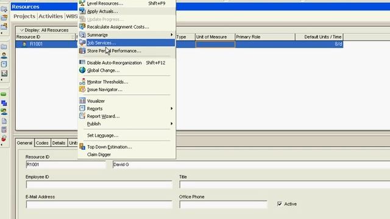Expand the Reports submenu
The width and height of the screenshot is (390, 219).
(127, 108)
